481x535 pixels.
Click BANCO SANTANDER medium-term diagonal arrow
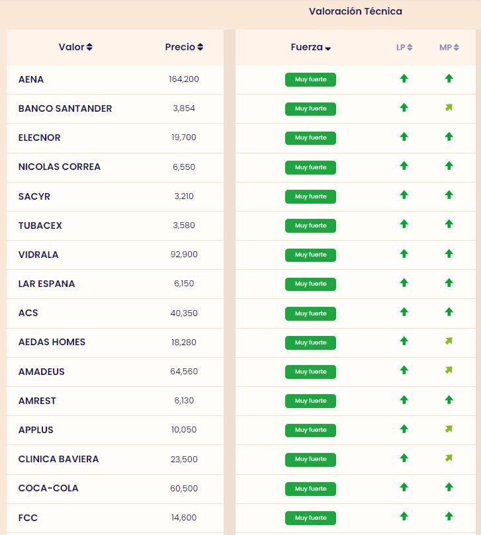click(449, 108)
